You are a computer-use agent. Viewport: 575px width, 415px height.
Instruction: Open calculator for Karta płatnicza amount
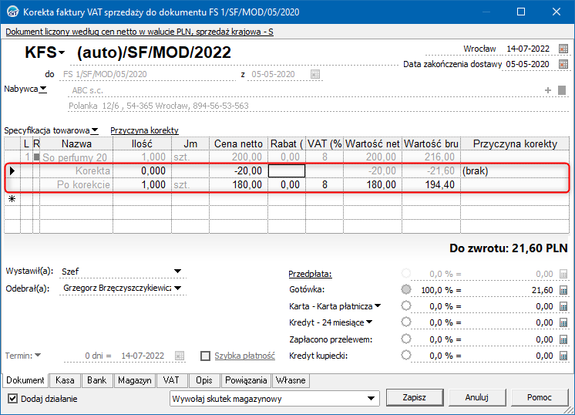(x=563, y=306)
